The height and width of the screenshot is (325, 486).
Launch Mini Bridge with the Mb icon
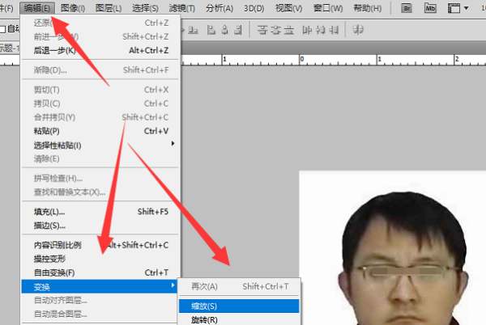click(x=430, y=8)
